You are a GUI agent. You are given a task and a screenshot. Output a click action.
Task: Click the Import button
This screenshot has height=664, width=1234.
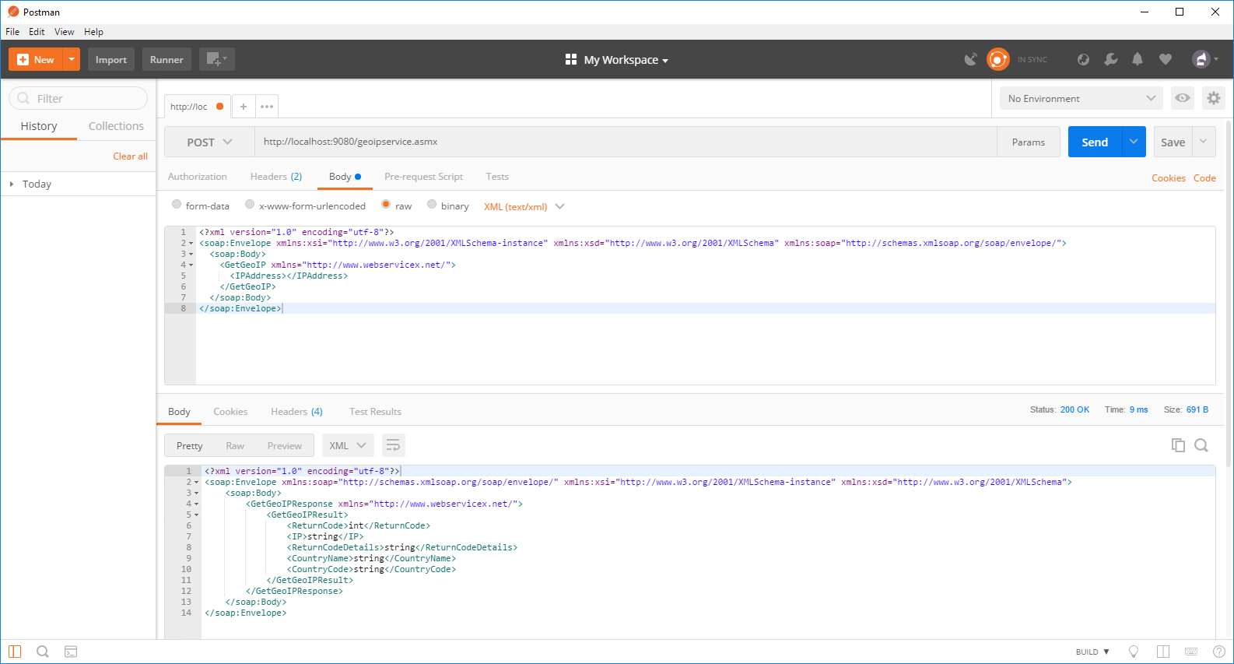[x=111, y=59]
